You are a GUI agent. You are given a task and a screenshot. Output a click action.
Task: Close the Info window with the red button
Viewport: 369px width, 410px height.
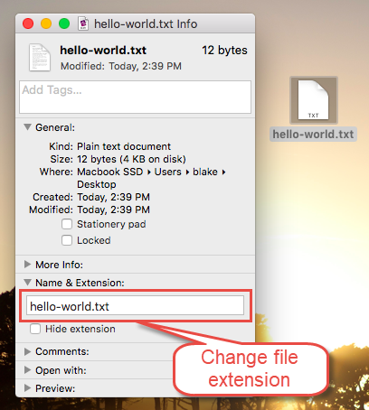point(28,23)
